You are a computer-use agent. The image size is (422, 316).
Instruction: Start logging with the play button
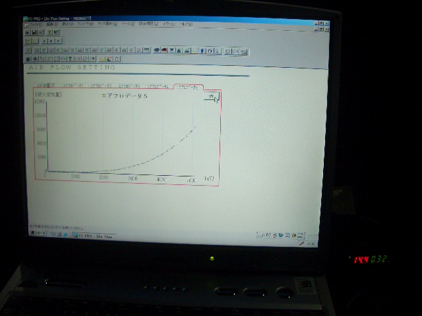(44, 41)
